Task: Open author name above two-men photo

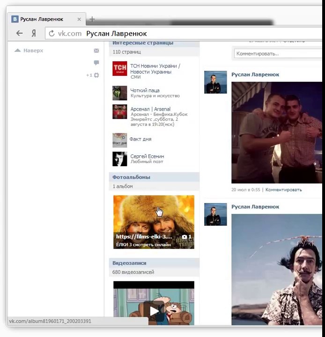Action: tap(255, 74)
